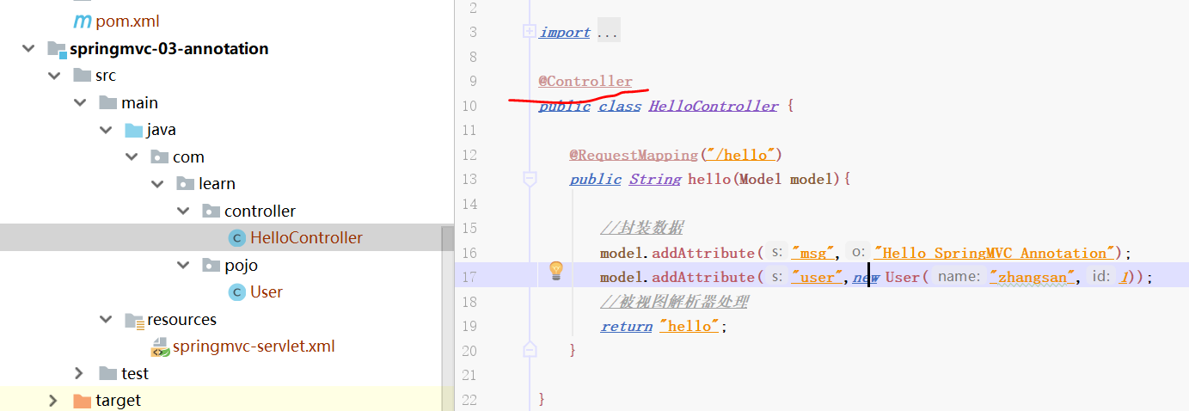Click the //封装数据 comment
Image resolution: width=1189 pixels, height=411 pixels.
click(x=642, y=228)
